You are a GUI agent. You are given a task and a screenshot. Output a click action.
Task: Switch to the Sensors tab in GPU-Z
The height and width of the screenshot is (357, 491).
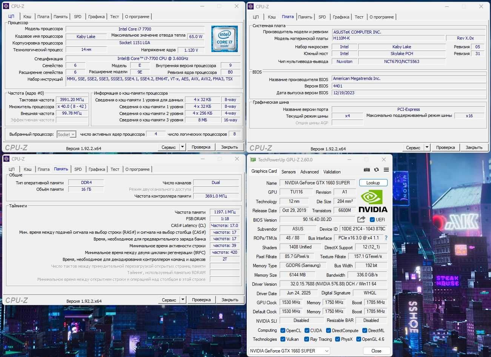click(x=289, y=172)
